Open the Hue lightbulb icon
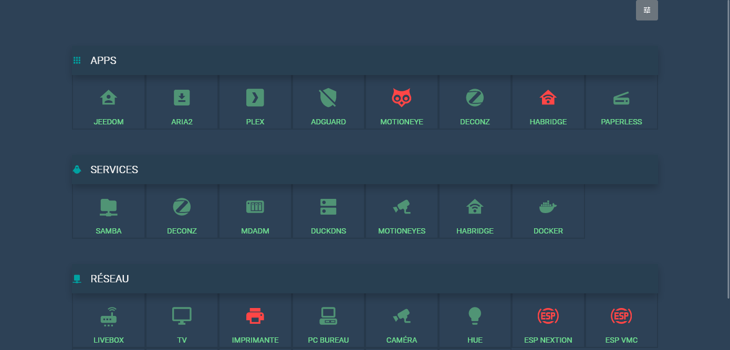 (475, 316)
